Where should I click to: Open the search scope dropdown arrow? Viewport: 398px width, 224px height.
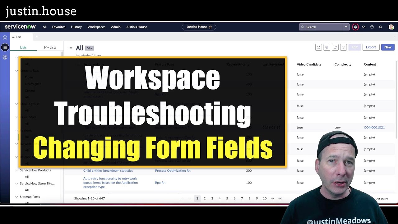(346, 27)
